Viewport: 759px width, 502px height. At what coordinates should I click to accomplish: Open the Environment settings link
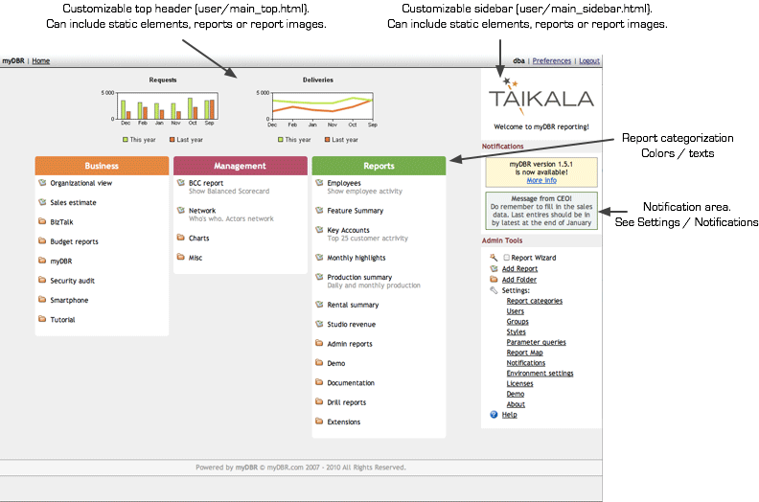[x=540, y=374]
